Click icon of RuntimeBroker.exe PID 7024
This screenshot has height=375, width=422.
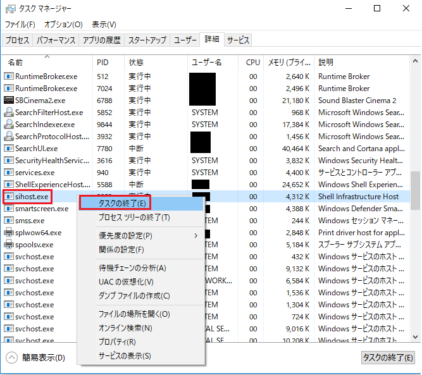click(9, 89)
